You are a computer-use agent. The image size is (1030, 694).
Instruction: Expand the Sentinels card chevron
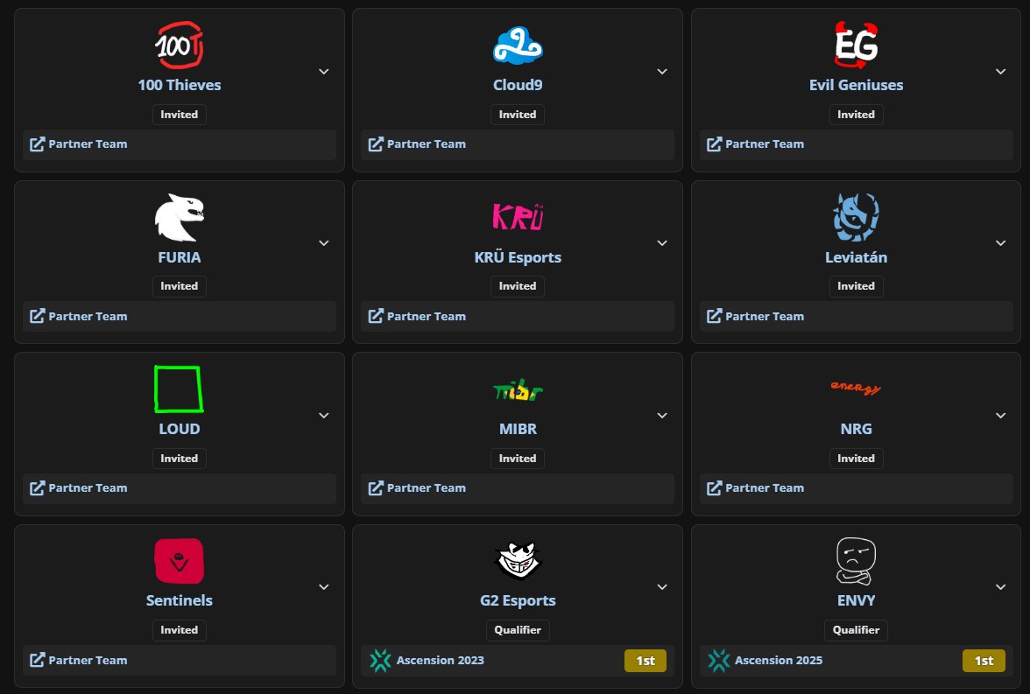pos(324,587)
